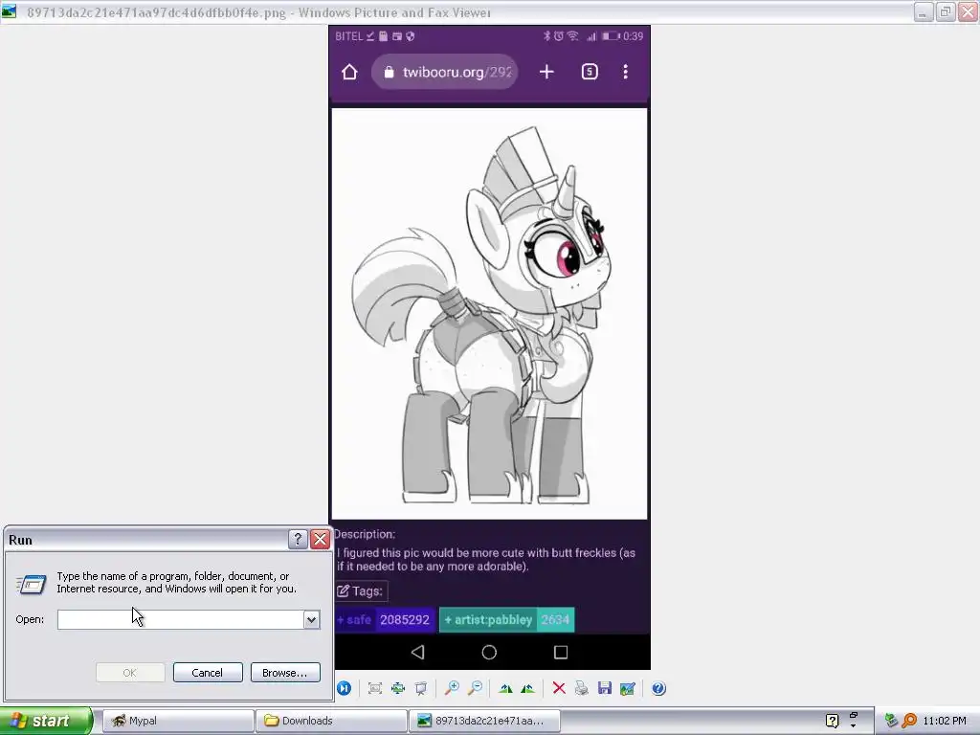
Task: Maximize the Picture and Fax Viewer window
Action: [945, 11]
